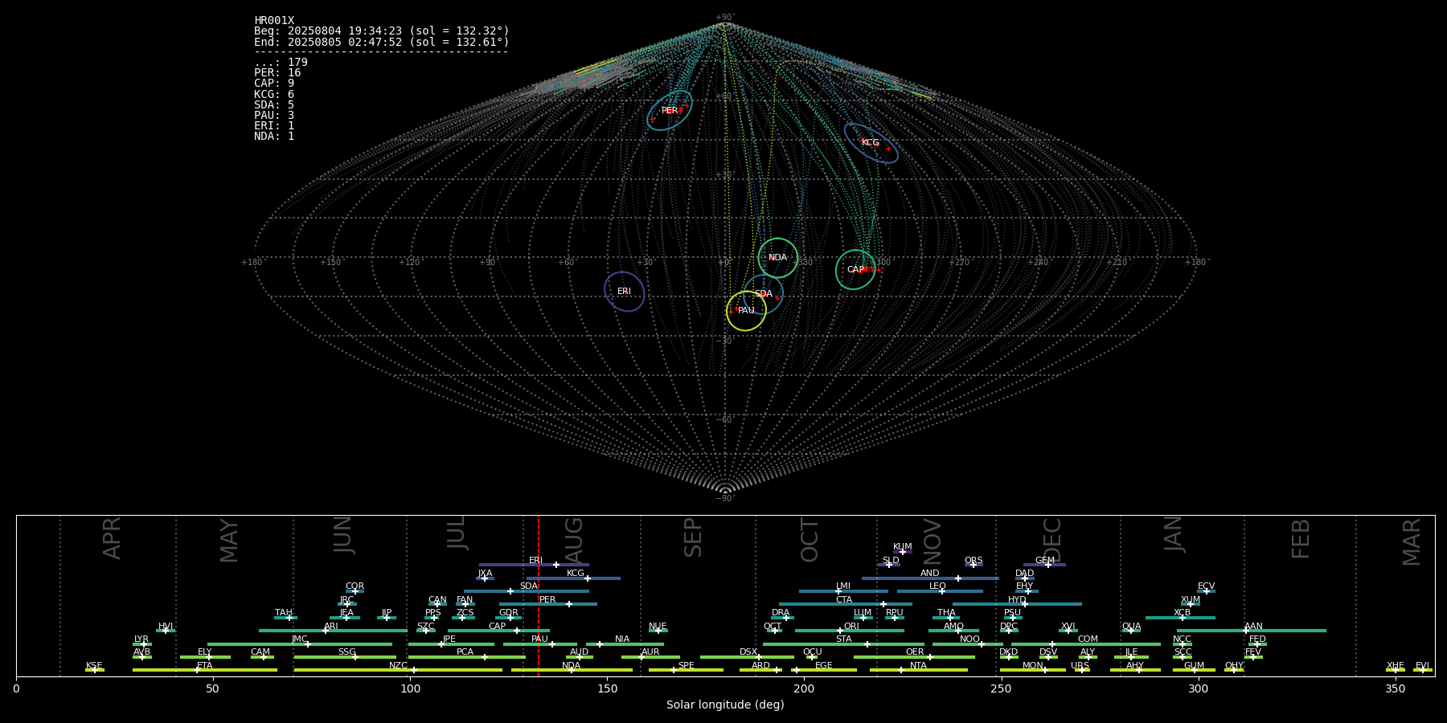Click the −90° label below sky map
1447x723 pixels.
[724, 499]
